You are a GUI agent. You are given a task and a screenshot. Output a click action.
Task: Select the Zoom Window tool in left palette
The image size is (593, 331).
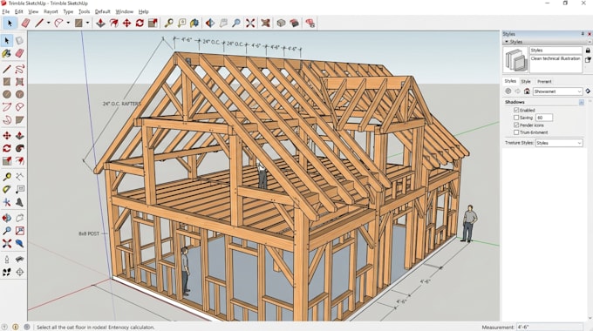click(x=19, y=231)
